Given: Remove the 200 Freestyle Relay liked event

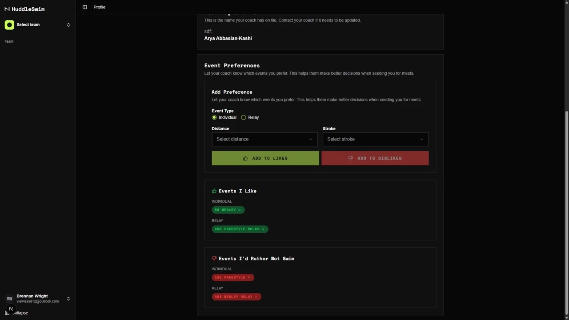Looking at the screenshot, I should tap(263, 229).
